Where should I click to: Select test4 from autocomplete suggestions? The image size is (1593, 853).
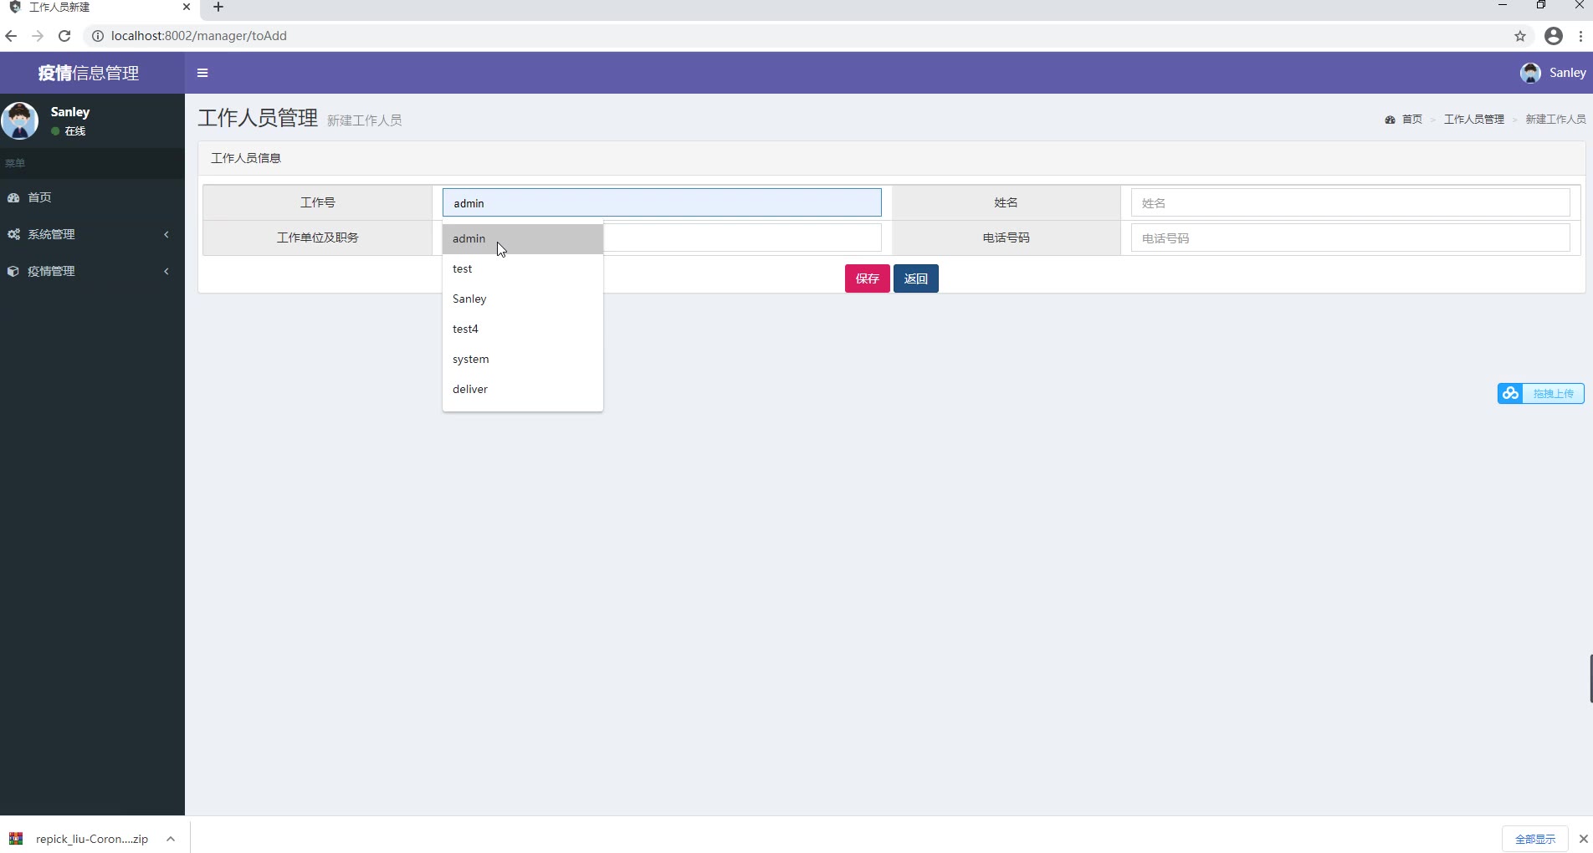point(522,329)
